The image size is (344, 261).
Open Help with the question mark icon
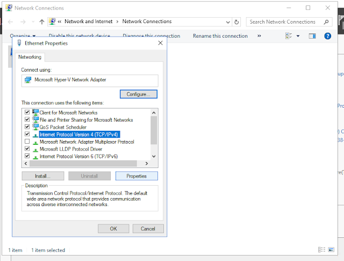click(327, 36)
